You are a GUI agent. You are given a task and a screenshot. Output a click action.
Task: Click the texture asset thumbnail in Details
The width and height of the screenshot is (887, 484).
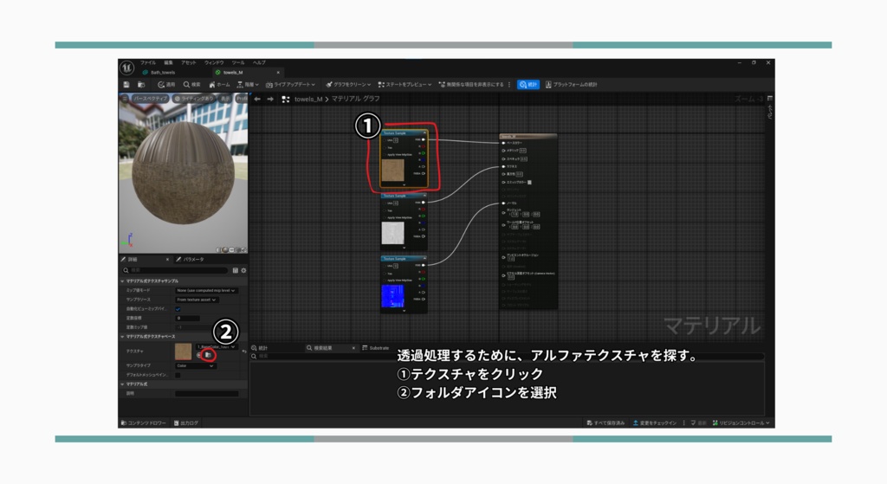tap(184, 352)
